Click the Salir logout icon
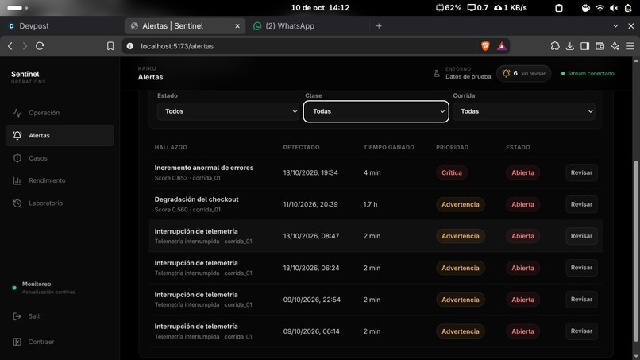 [x=17, y=316]
